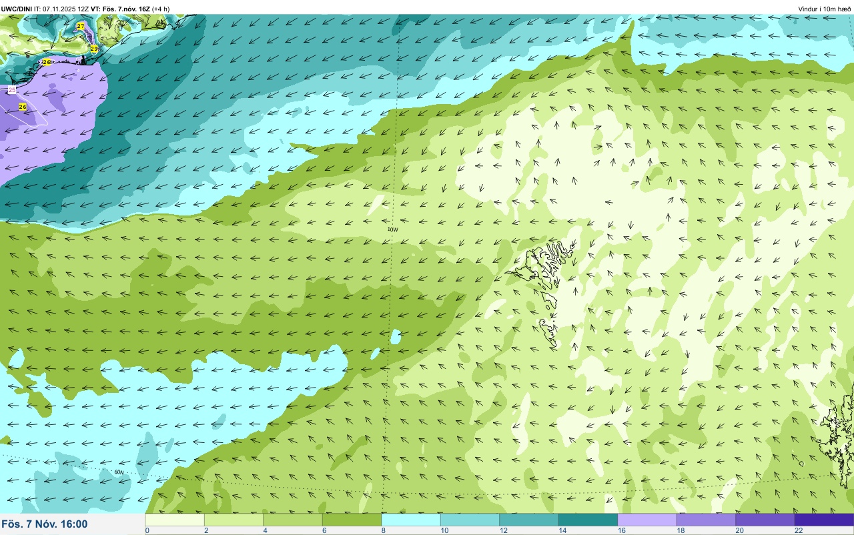Click the 4–6 m/s green legend swatch
This screenshot has width=854, height=535.
point(293,520)
